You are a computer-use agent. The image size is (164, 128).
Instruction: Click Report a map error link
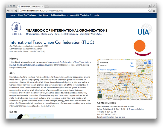[x=146, y=99]
